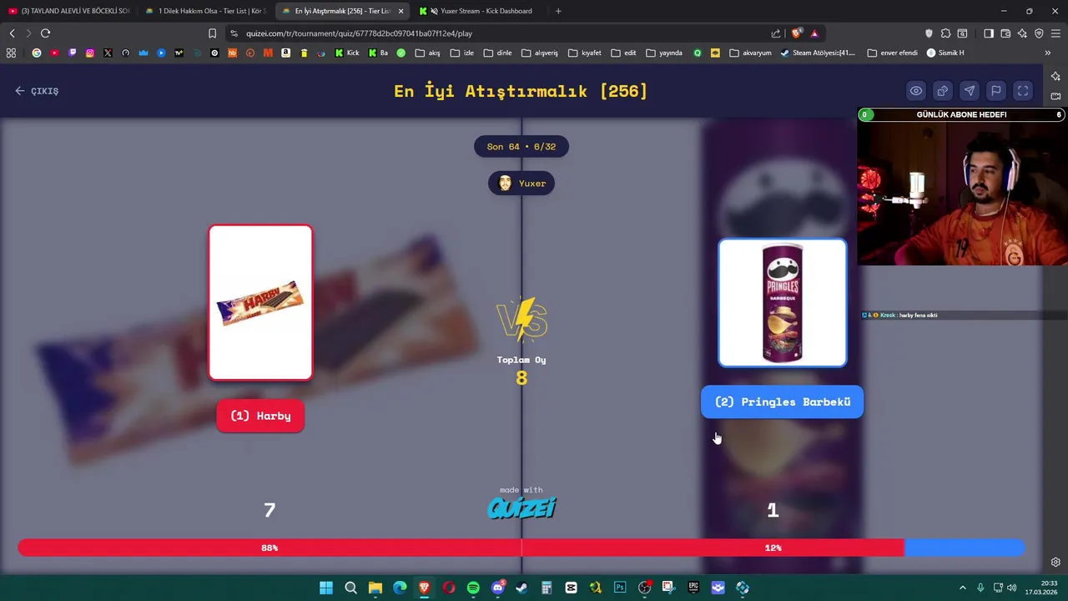The height and width of the screenshot is (601, 1068).
Task: Open the alışveriş bookmarks folder
Action: click(x=540, y=53)
